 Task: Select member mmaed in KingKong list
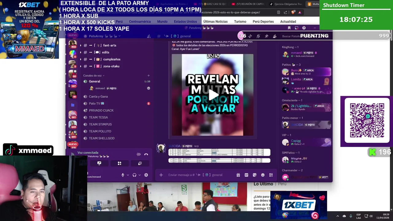(306, 54)
